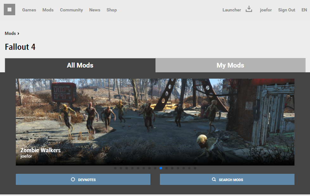Screen dimensions: 310x196
Task: Click the magnifier icon on SEARCH MODS
Action: click(214, 179)
